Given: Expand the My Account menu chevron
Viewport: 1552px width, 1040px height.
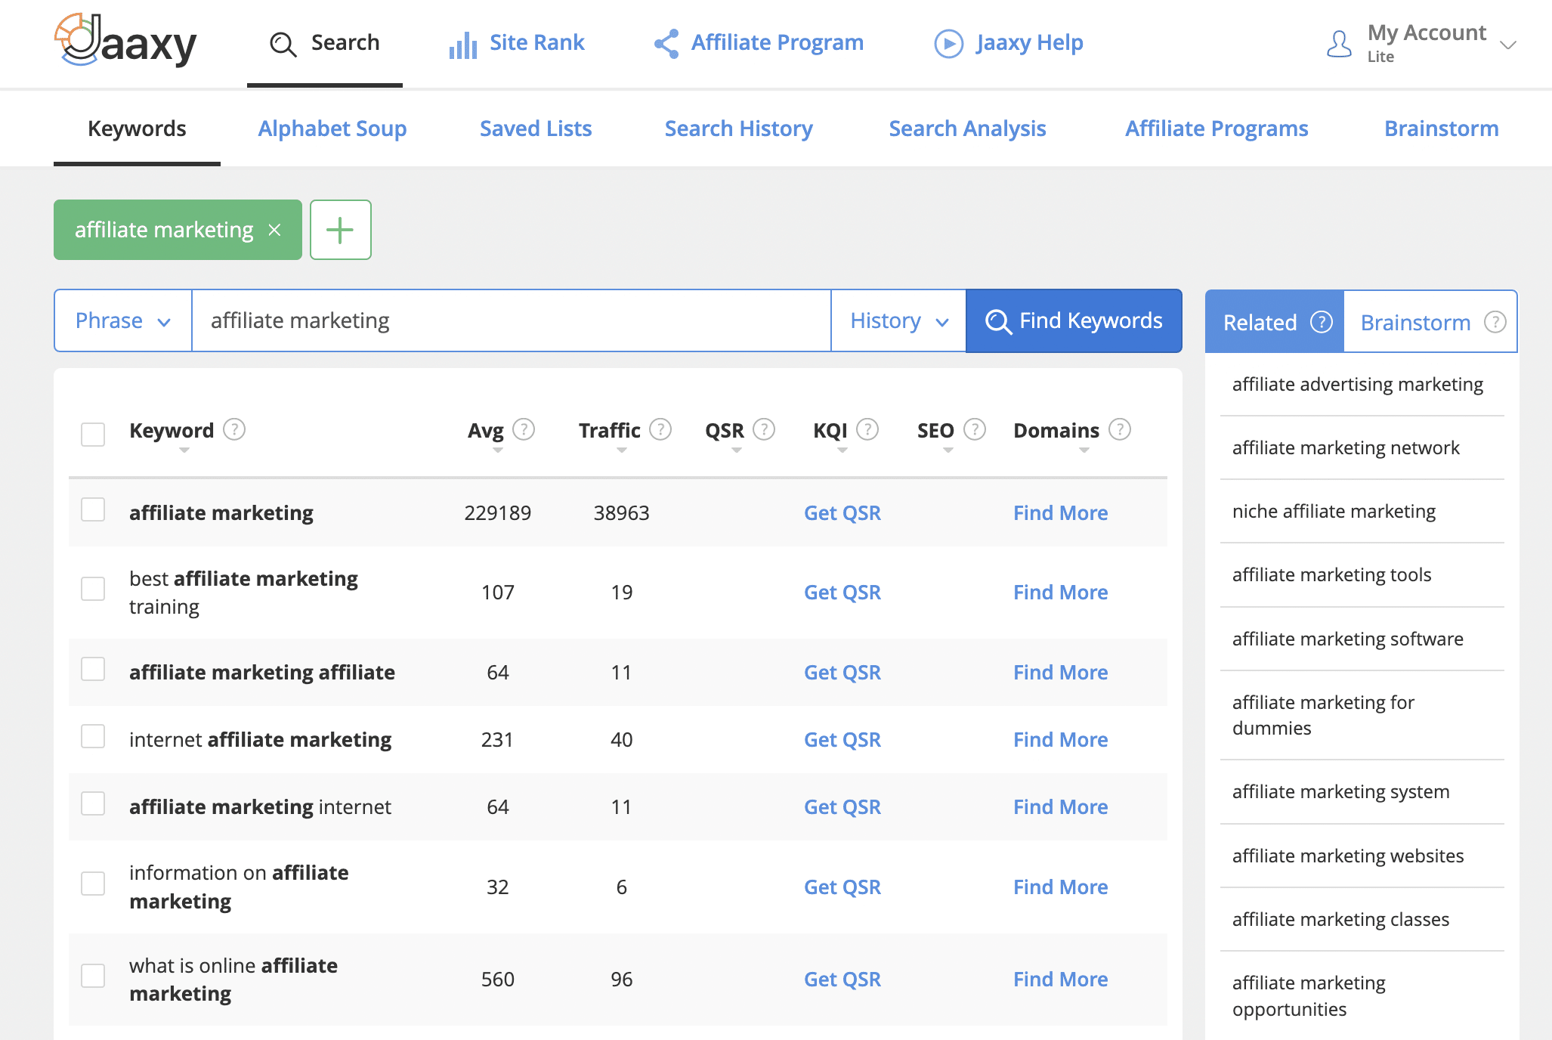Looking at the screenshot, I should 1508,45.
